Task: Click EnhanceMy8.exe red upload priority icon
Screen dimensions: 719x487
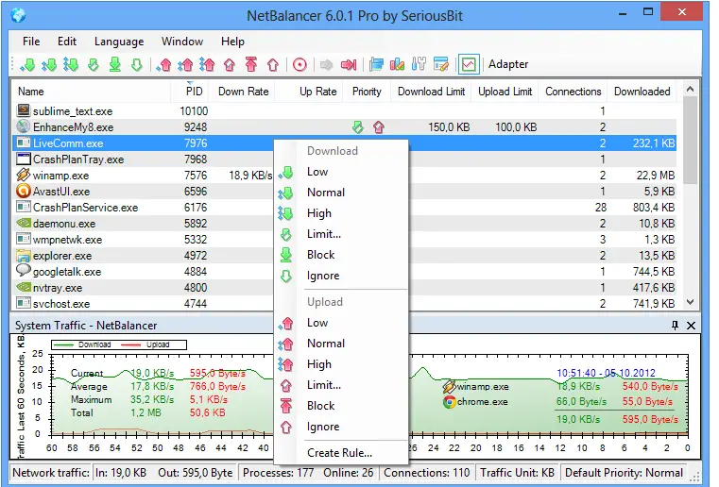Action: pos(379,126)
